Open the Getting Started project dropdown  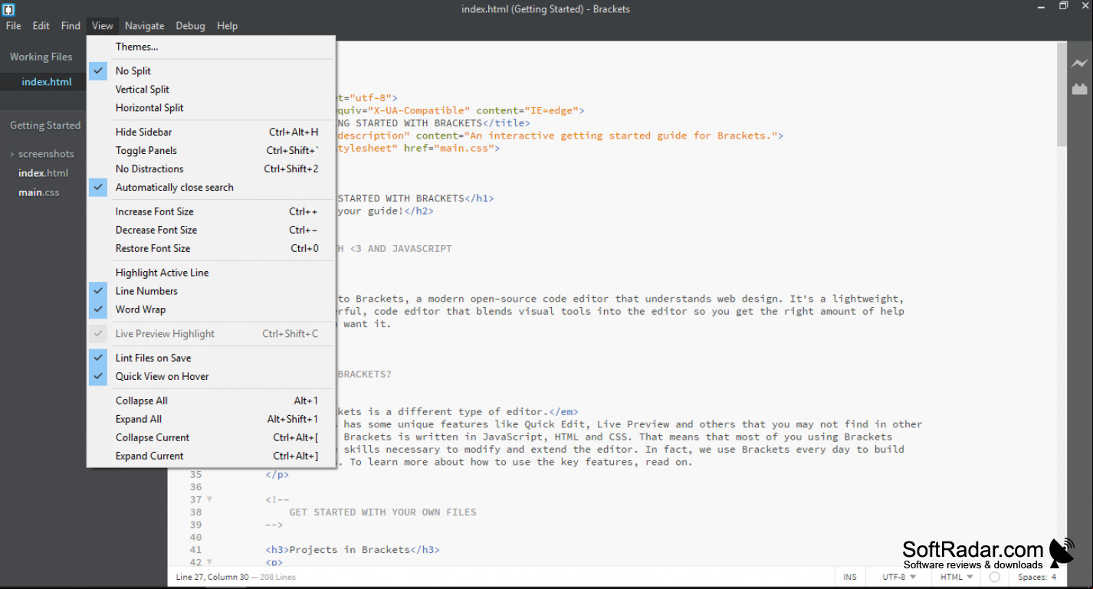pos(45,126)
